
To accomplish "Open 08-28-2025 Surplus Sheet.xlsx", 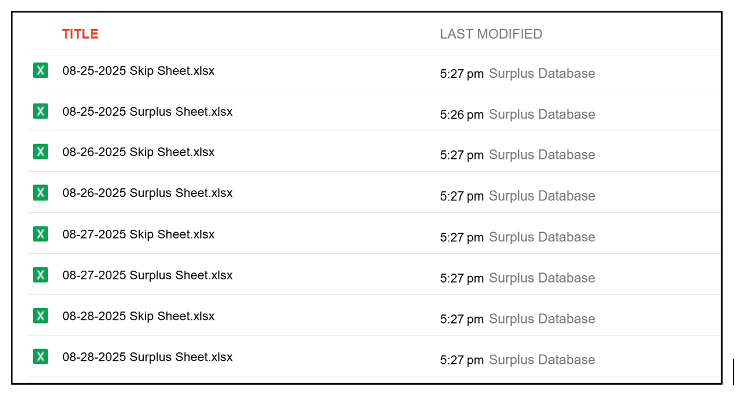I will click(148, 357).
